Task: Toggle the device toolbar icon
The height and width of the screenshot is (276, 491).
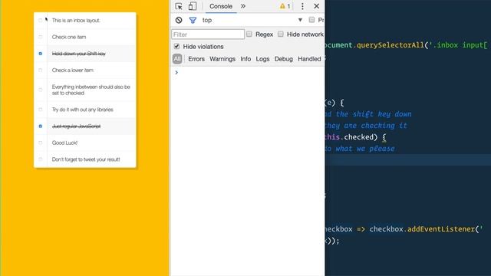Action: (x=193, y=6)
